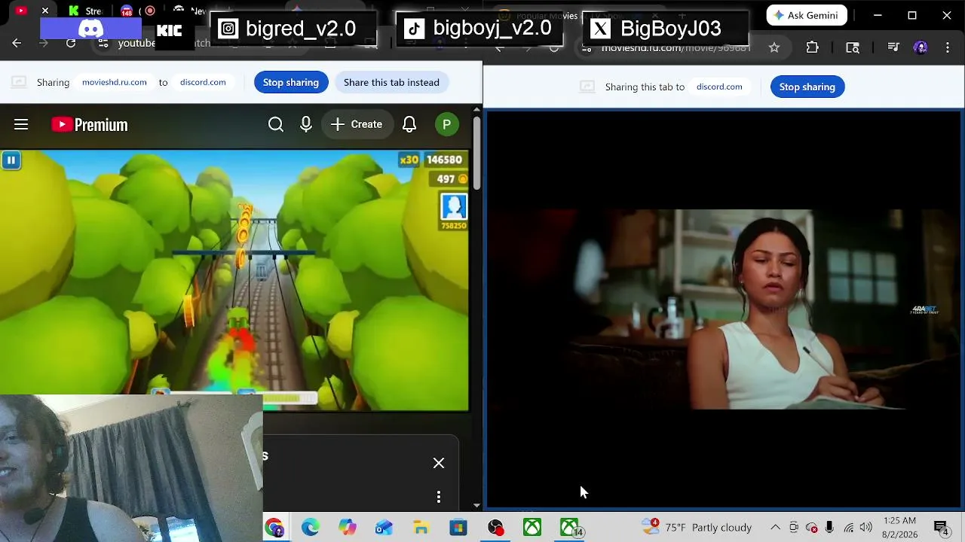This screenshot has width=965, height=542.
Task: Reload the YouTube page
Action: pos(71,44)
